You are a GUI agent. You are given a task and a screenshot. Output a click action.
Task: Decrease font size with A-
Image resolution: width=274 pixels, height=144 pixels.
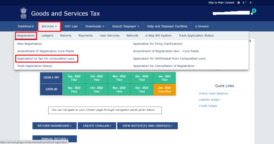[x=251, y=3]
